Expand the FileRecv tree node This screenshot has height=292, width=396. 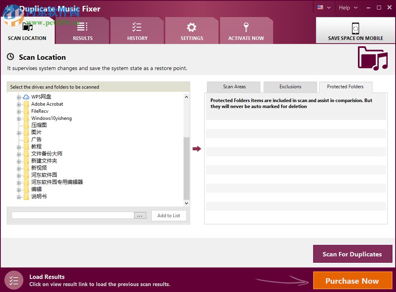(19, 112)
